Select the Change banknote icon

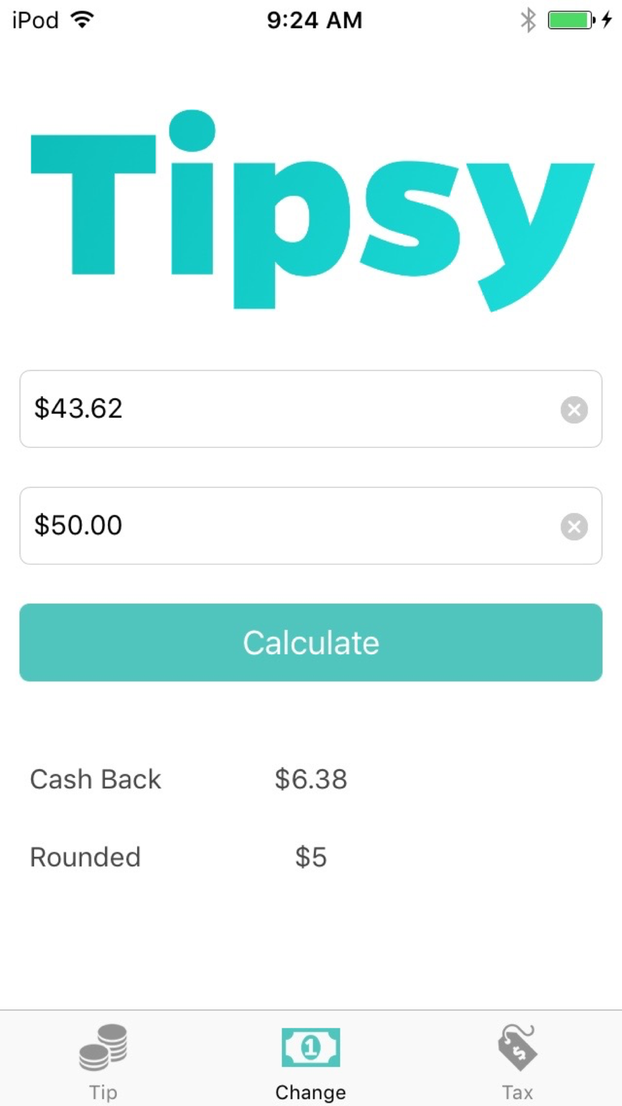click(310, 1048)
